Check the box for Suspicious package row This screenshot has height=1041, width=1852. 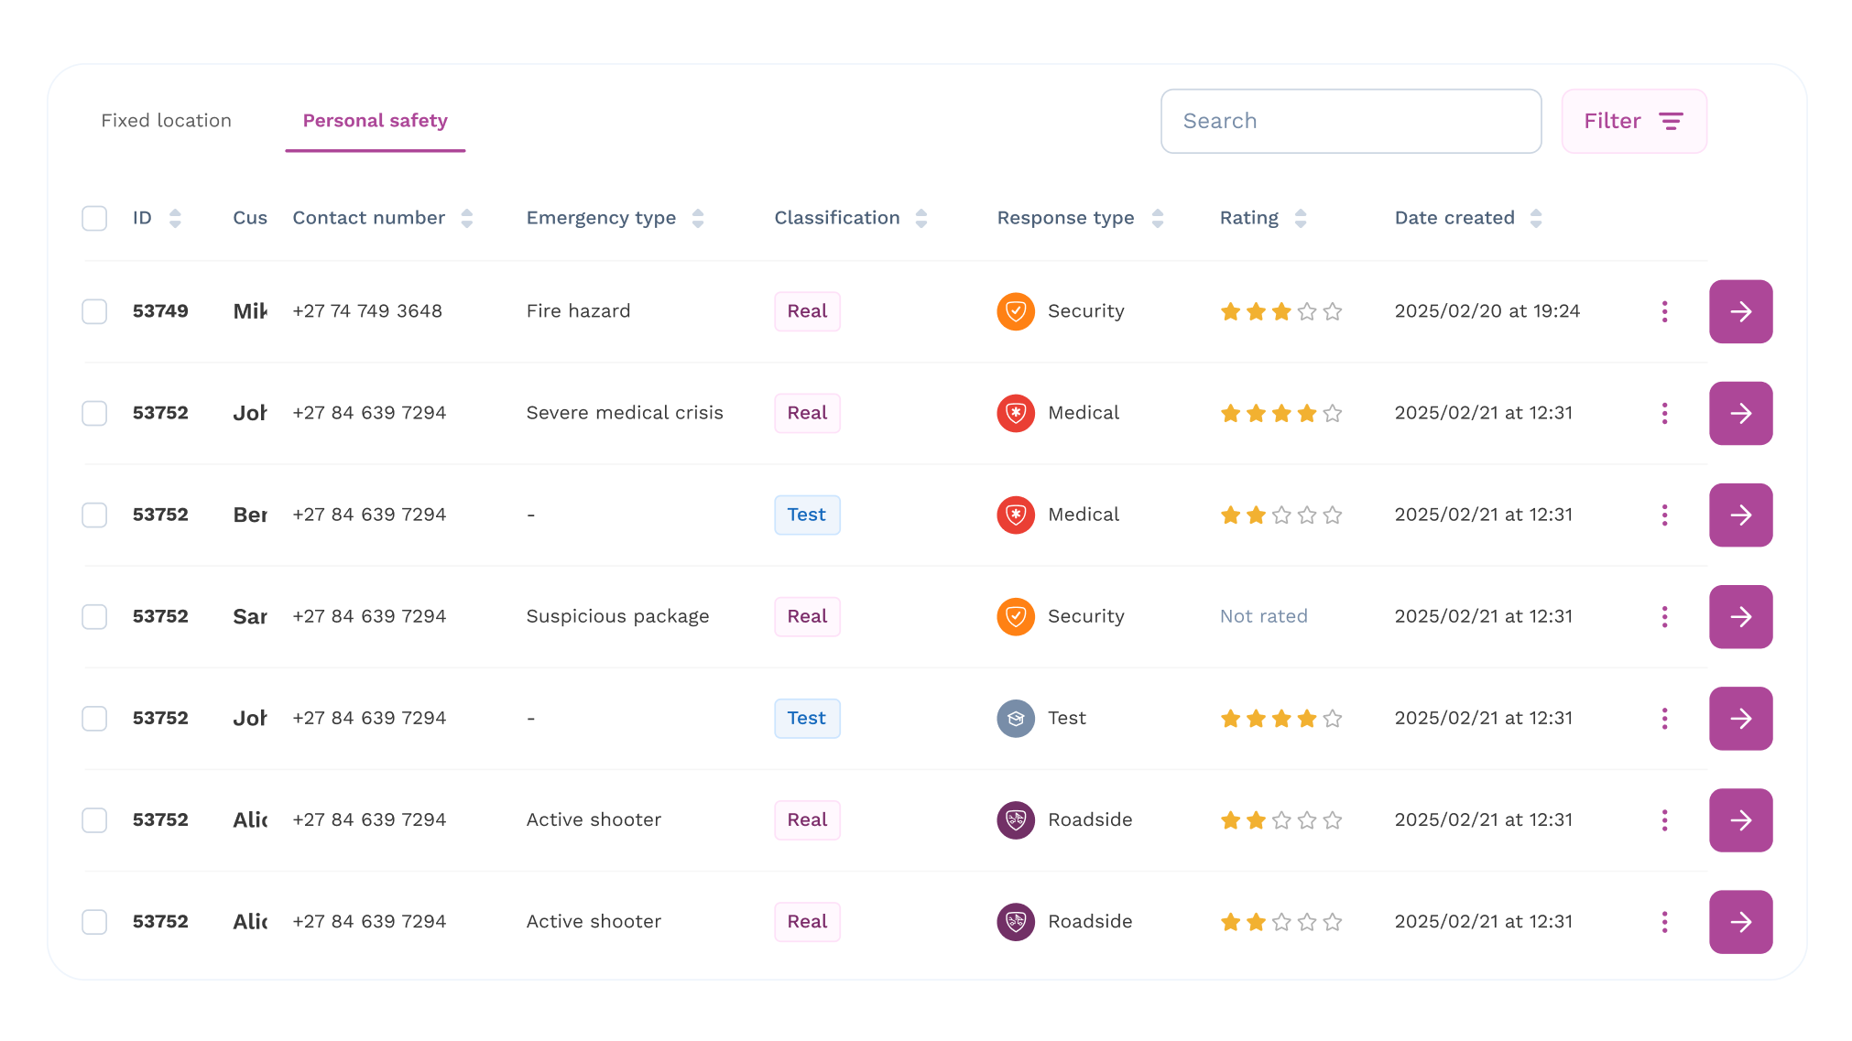(x=94, y=617)
